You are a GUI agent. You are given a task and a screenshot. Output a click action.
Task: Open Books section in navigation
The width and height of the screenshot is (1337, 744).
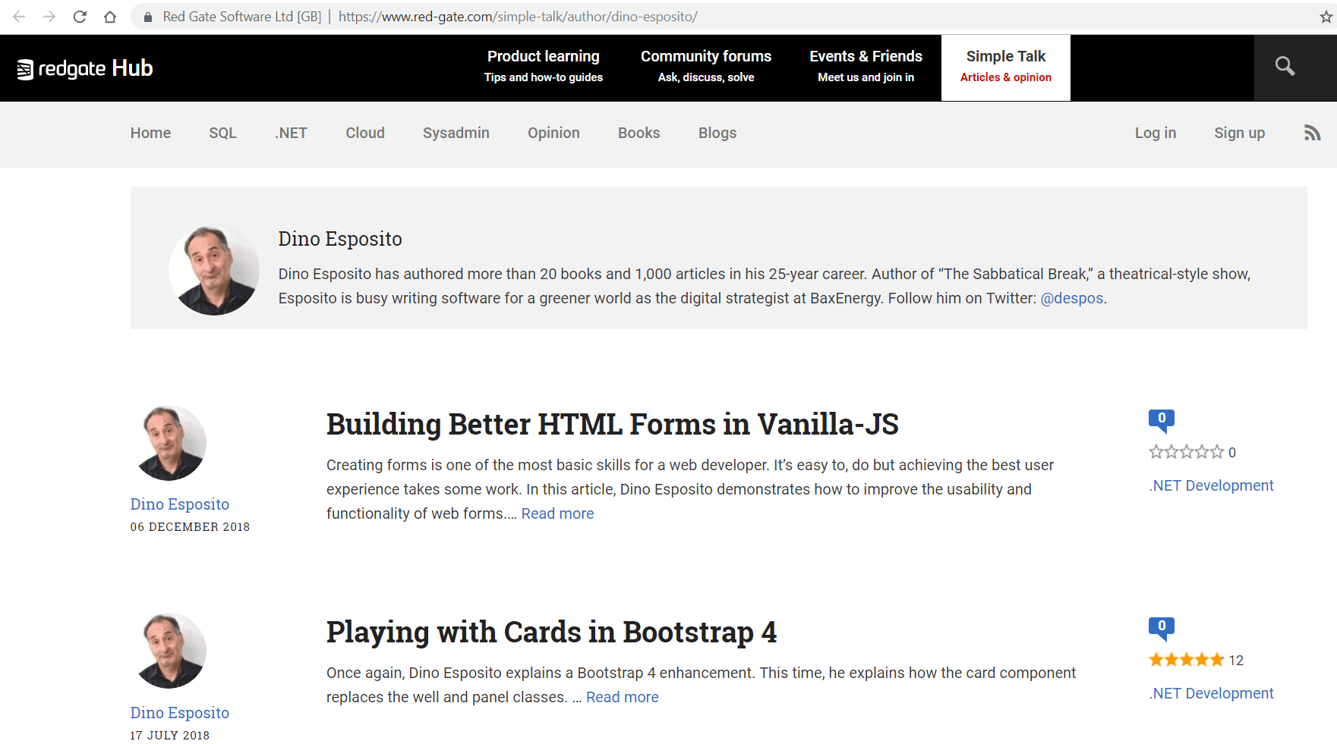click(x=639, y=133)
